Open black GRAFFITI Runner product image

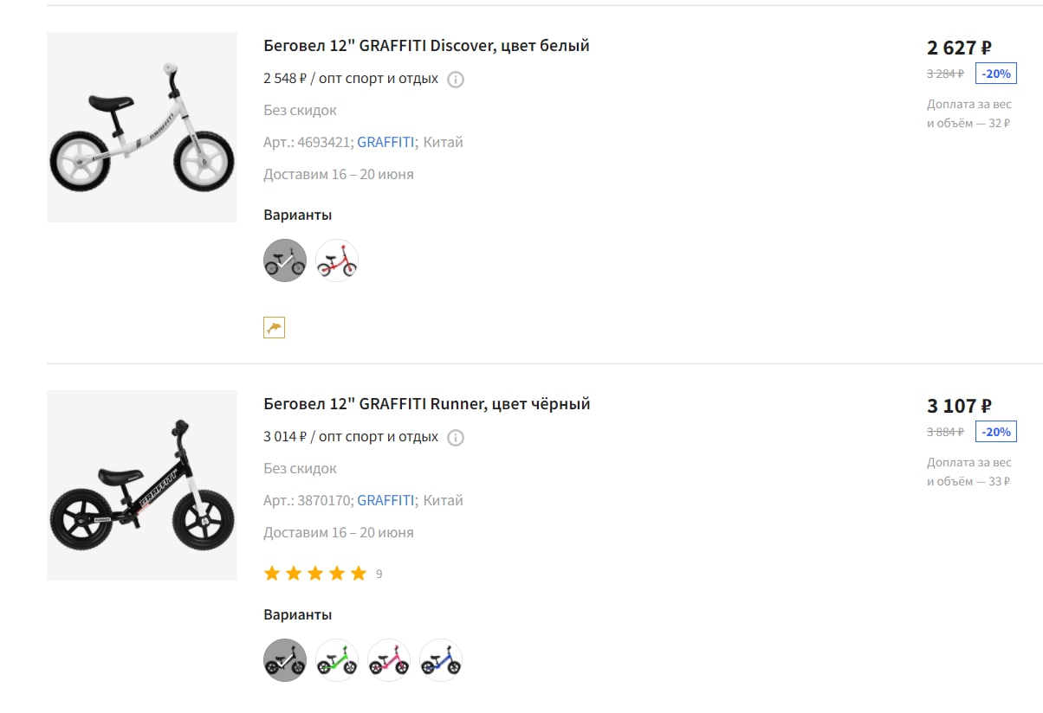142,485
